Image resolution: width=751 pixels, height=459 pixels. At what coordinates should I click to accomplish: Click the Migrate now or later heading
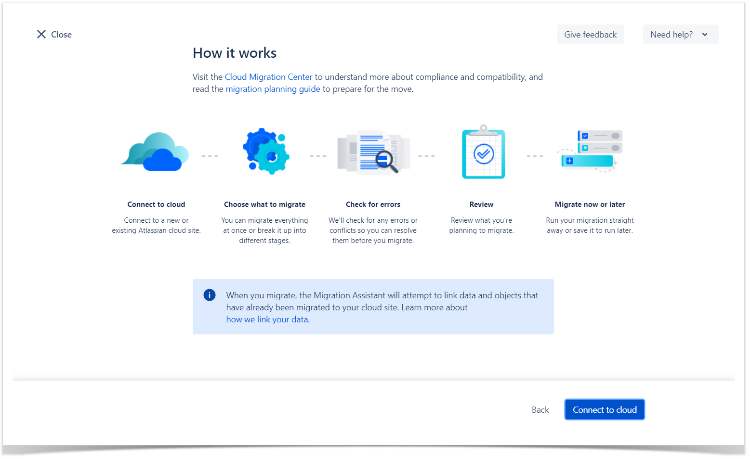pos(590,204)
